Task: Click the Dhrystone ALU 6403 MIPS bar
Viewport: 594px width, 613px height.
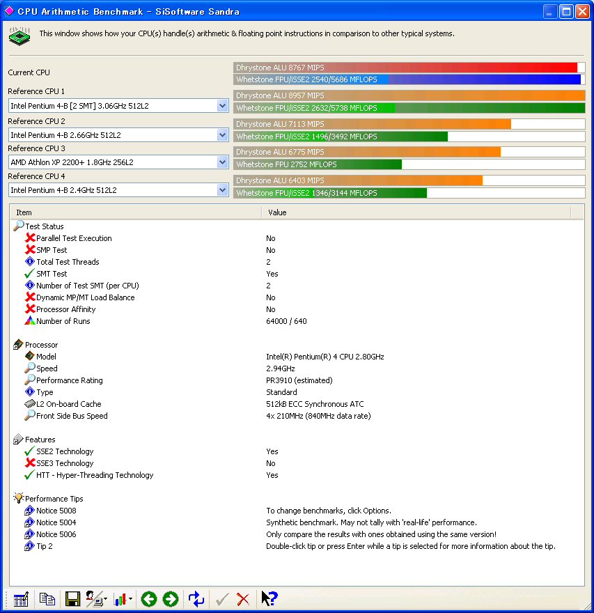Action: click(x=409, y=180)
